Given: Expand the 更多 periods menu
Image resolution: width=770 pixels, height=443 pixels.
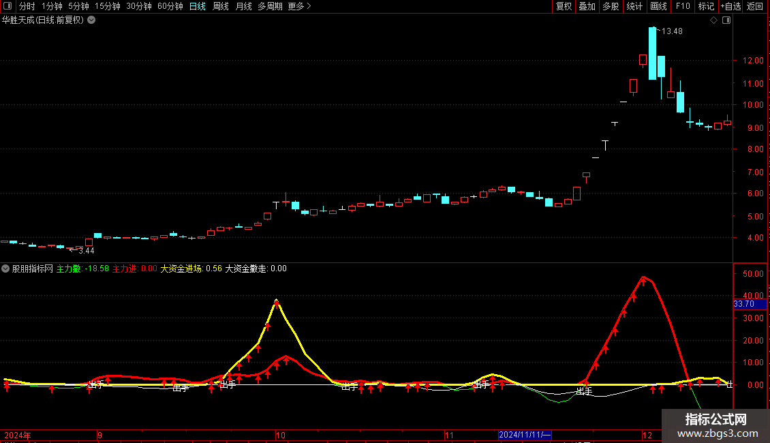Looking at the screenshot, I should point(299,6).
